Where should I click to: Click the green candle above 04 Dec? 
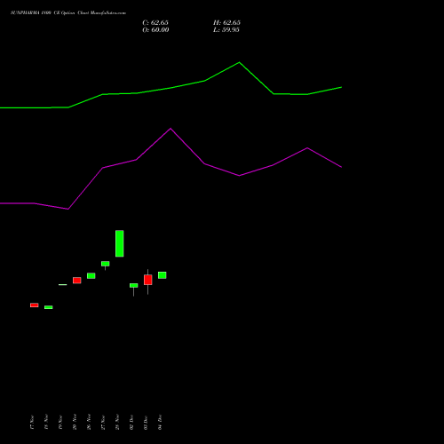[x=163, y=275]
